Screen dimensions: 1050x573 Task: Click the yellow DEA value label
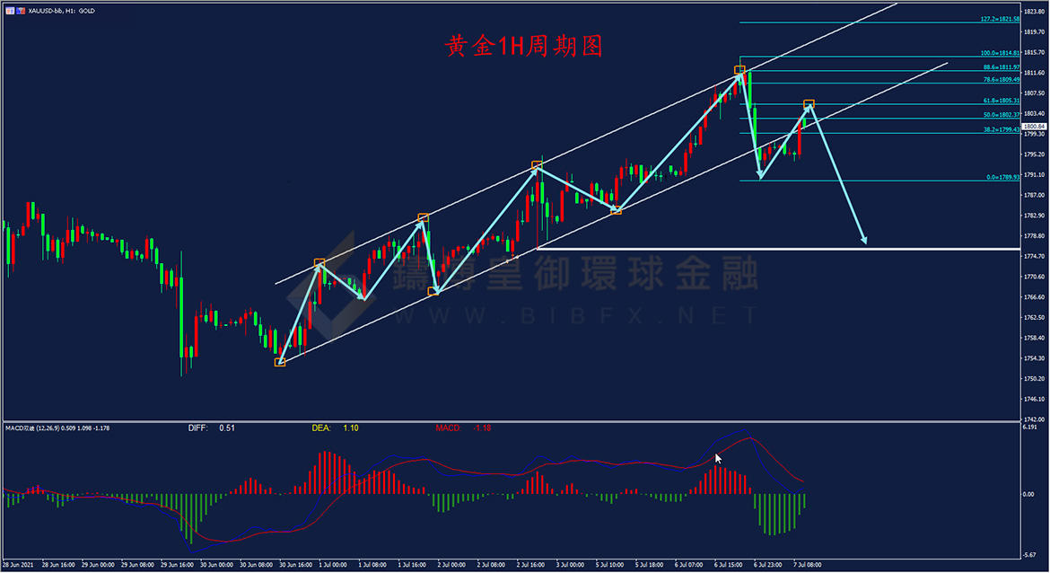tap(335, 428)
